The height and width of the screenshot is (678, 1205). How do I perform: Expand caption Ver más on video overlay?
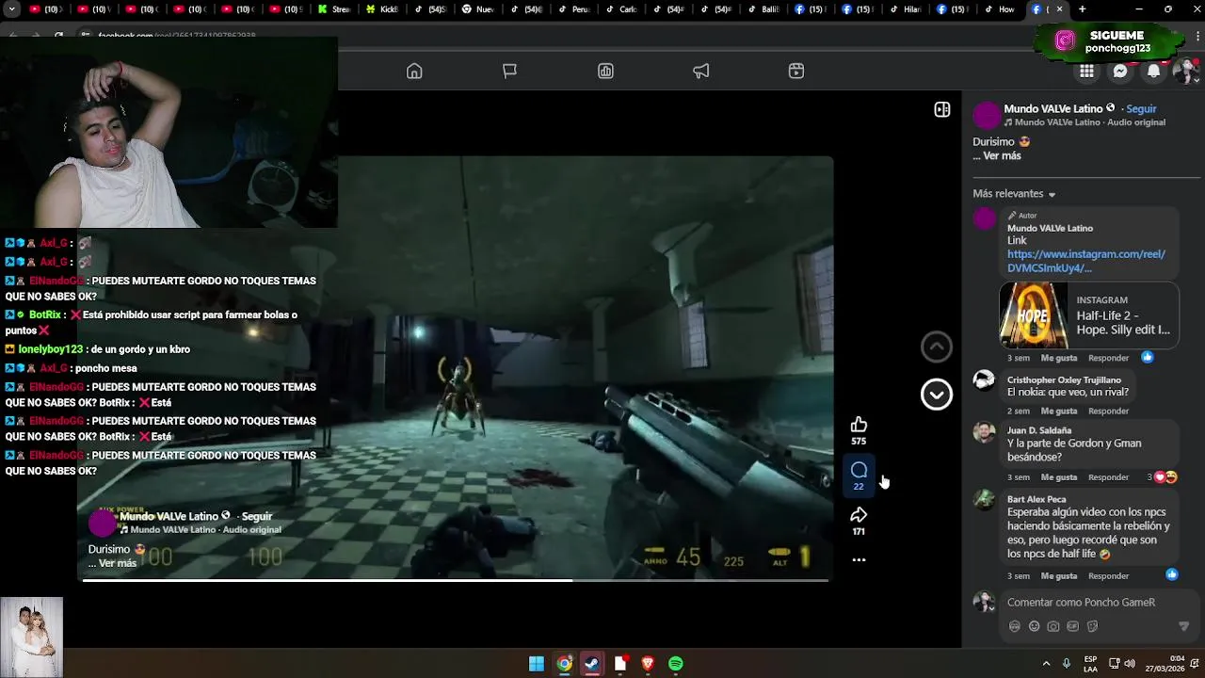point(118,563)
